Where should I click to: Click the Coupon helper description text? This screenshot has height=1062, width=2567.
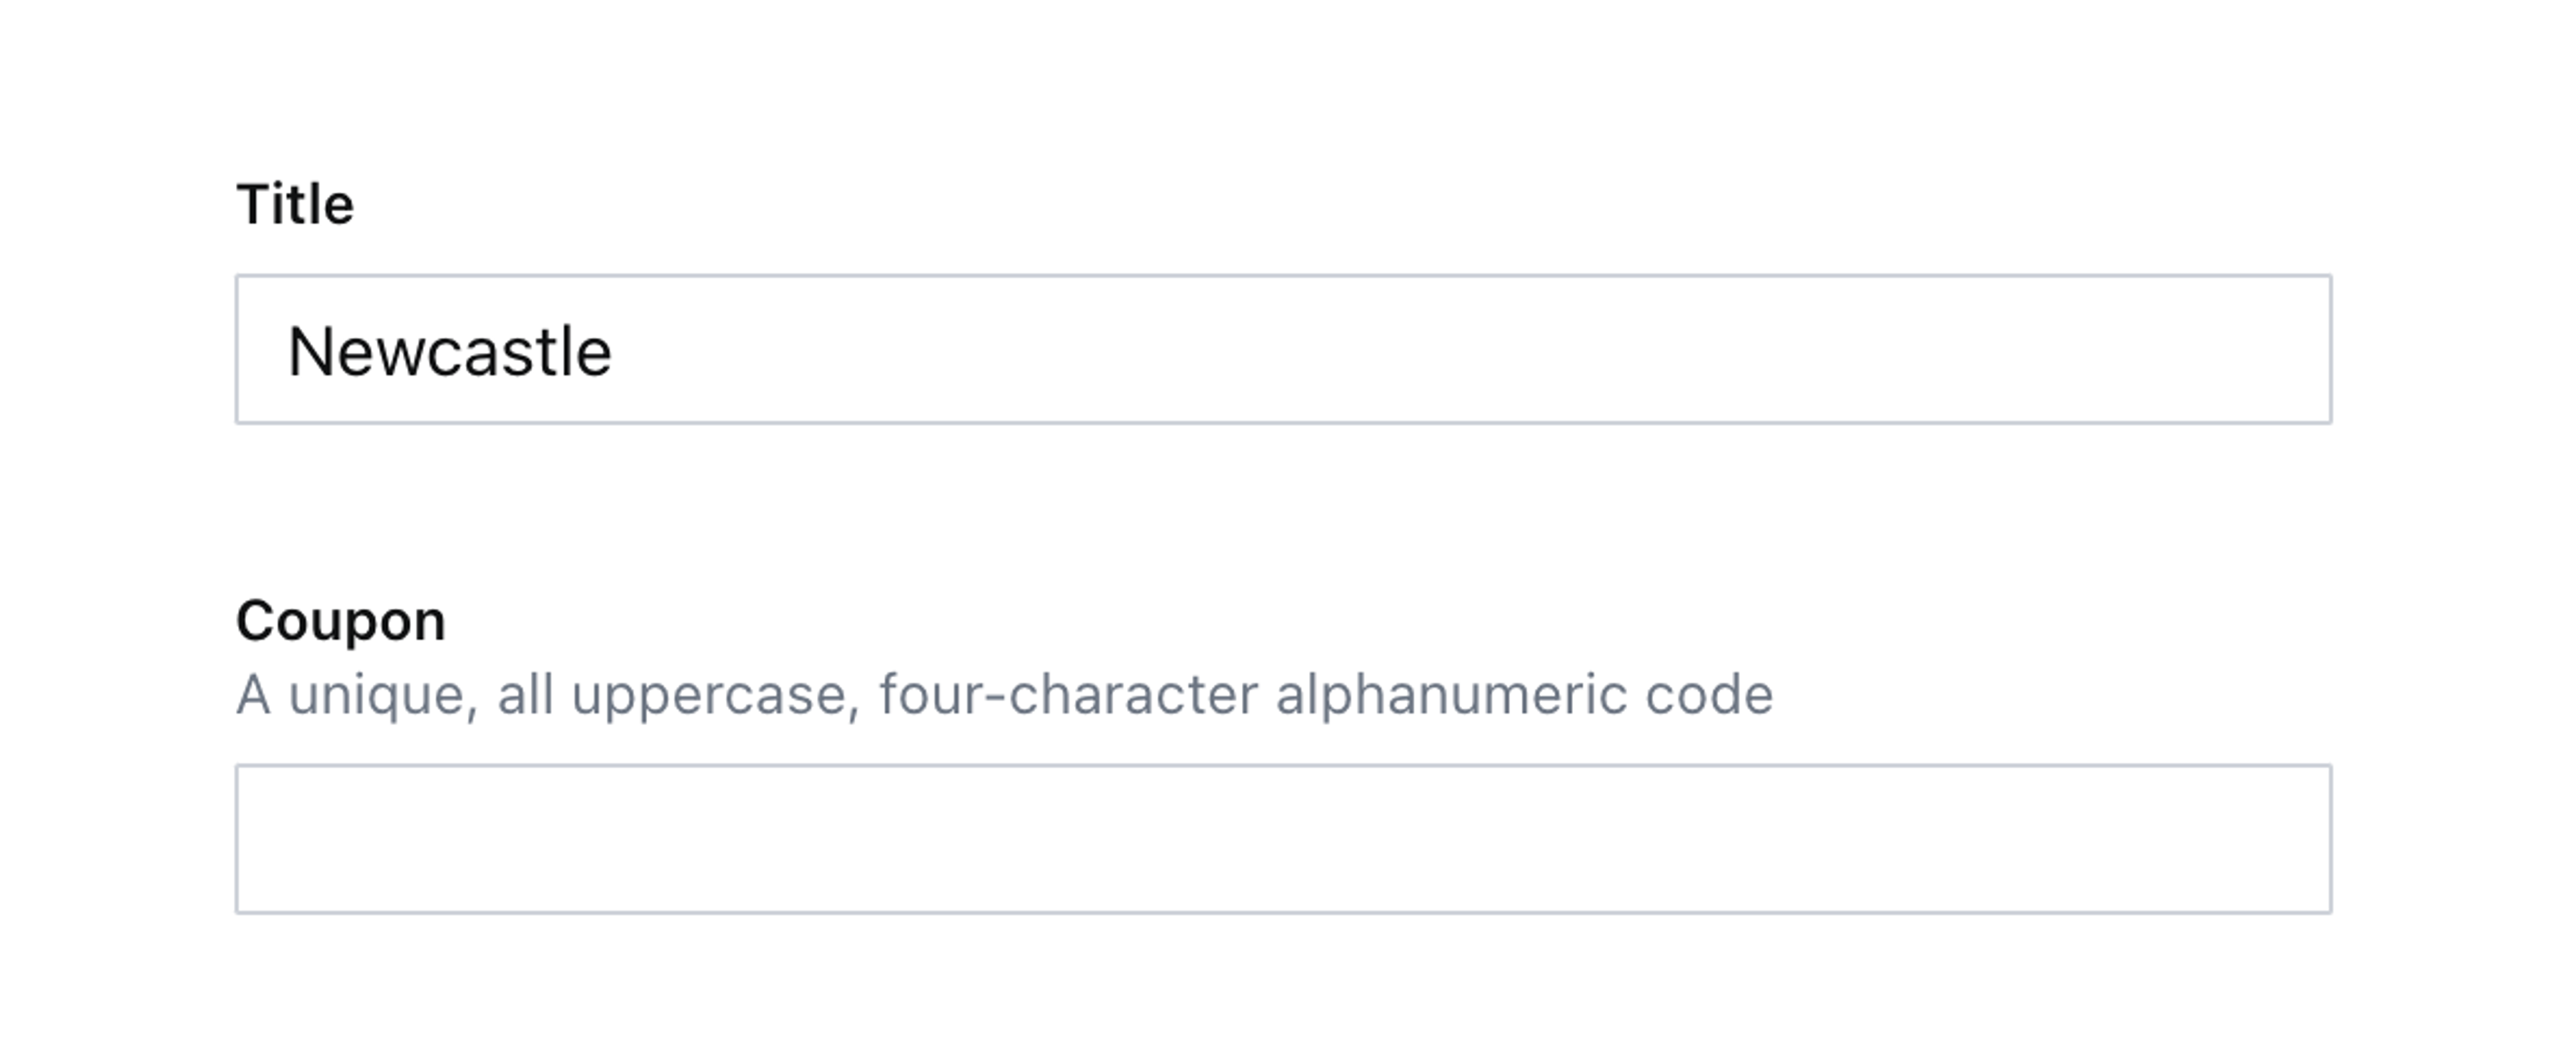pyautogui.click(x=1003, y=695)
